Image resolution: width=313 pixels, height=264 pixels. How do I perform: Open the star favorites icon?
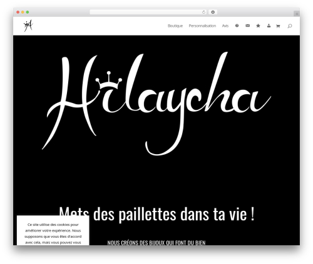(x=258, y=26)
